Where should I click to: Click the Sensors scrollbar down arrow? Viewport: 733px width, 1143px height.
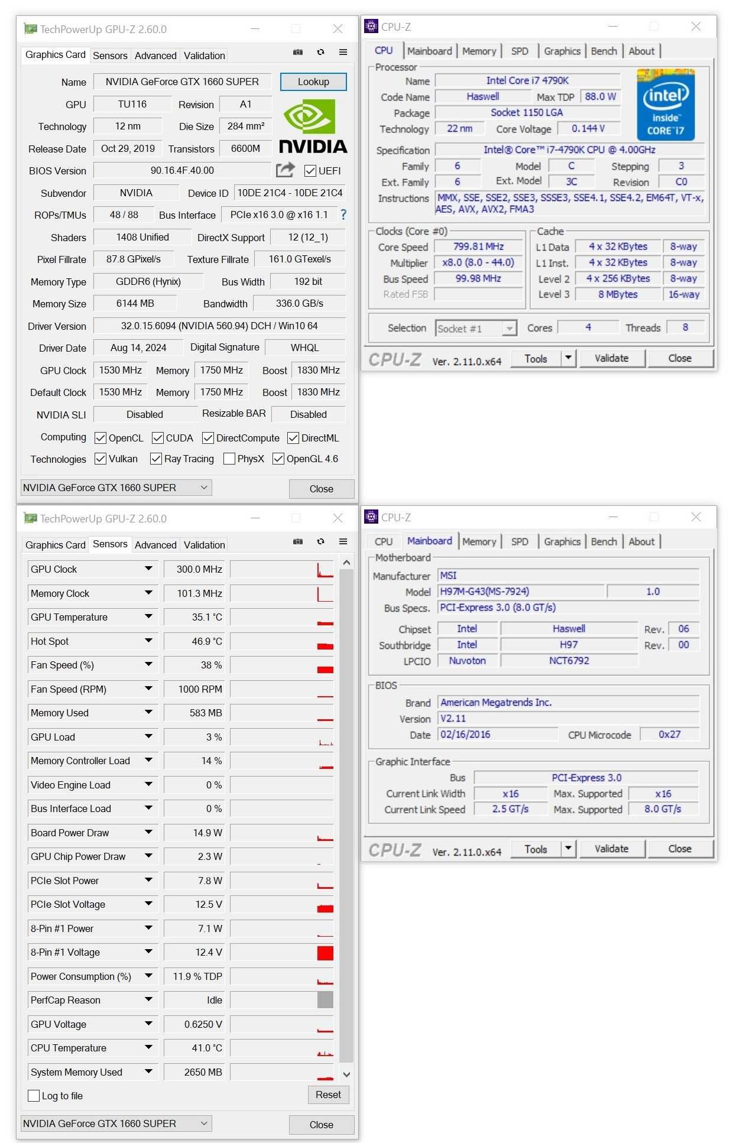point(346,1074)
